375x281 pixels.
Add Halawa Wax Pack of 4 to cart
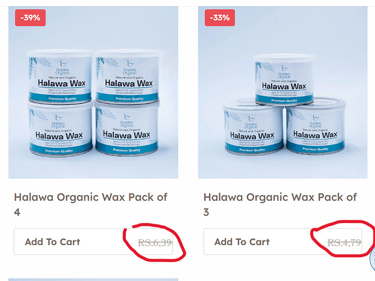[x=53, y=242]
